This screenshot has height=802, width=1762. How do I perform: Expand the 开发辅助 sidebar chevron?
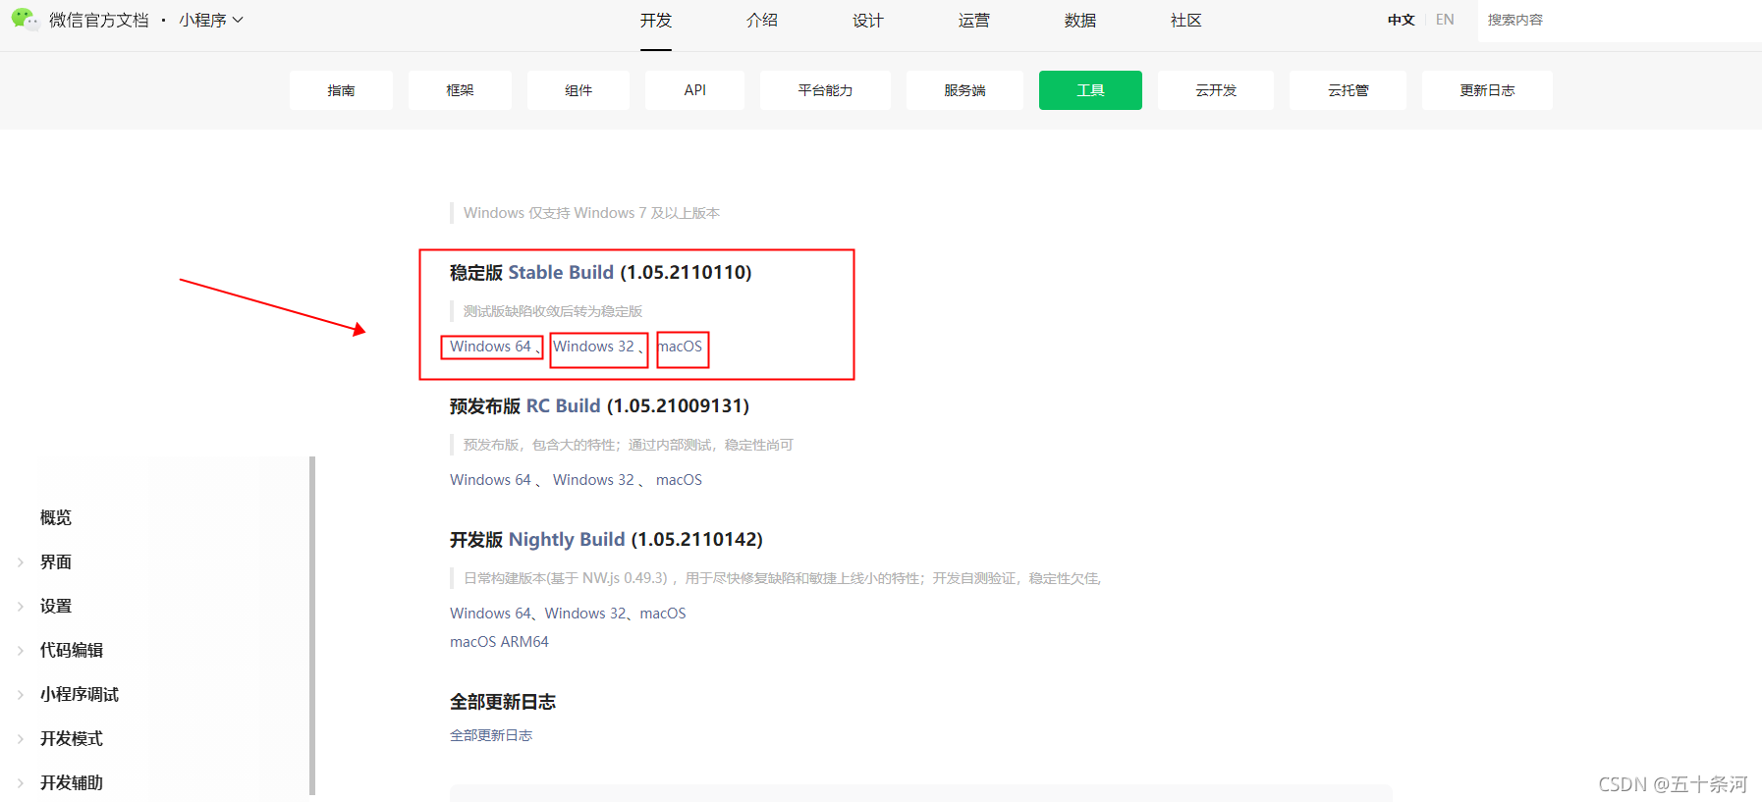pos(21,783)
